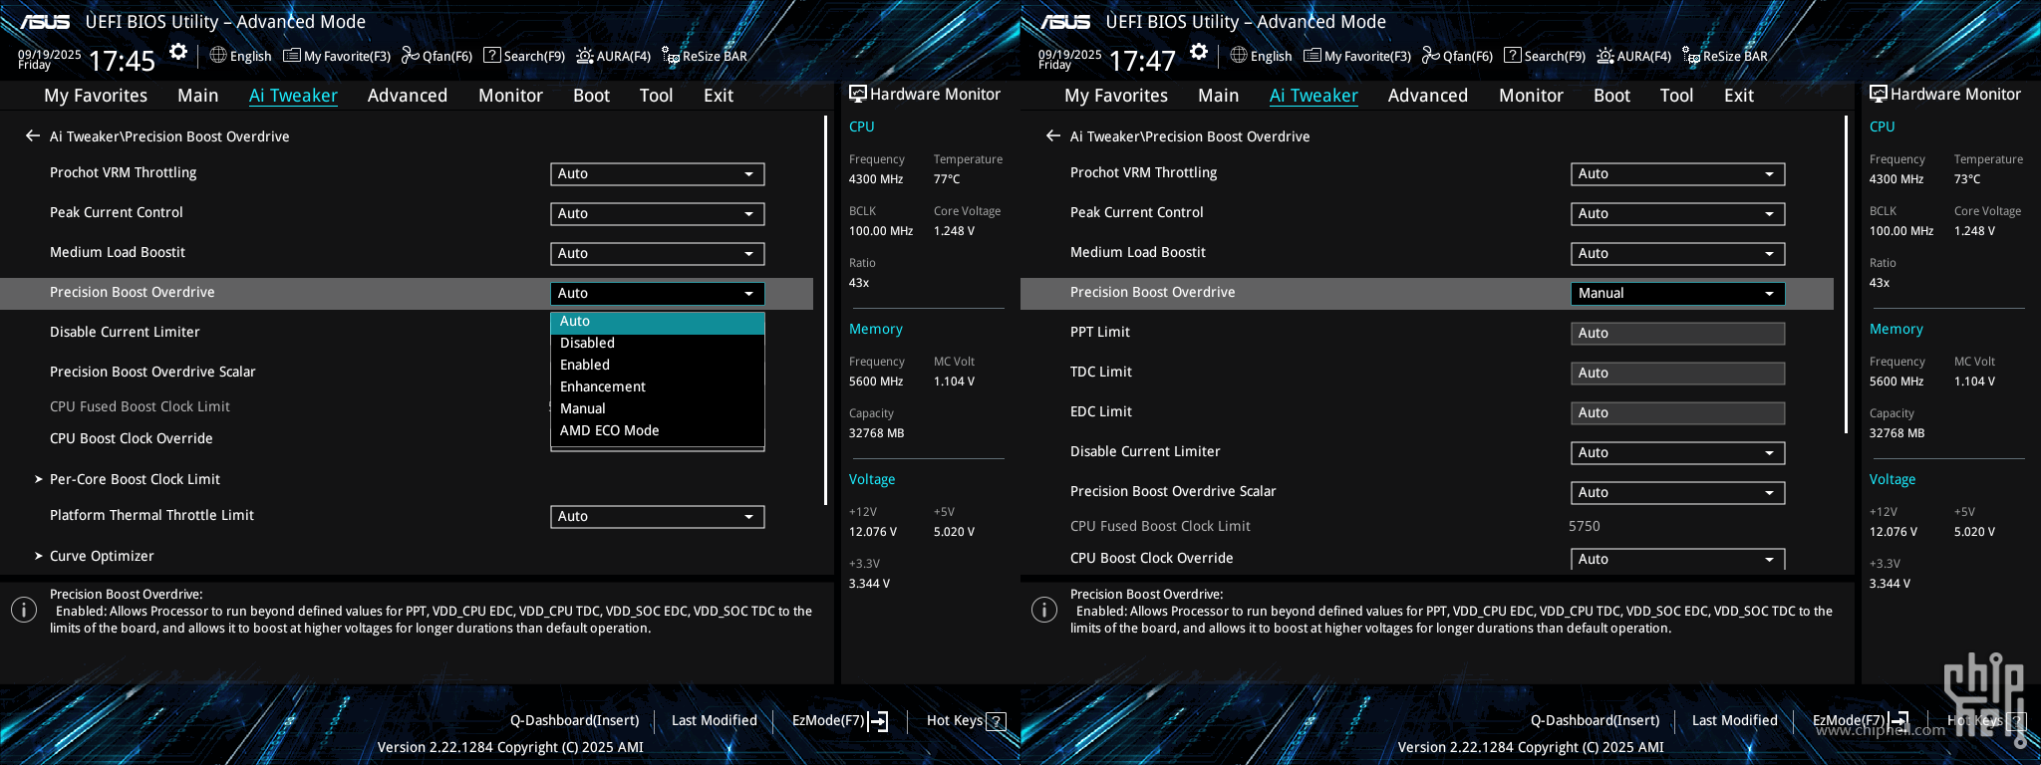
Task: Click the globe English language icon in right screen
Action: point(1239,55)
